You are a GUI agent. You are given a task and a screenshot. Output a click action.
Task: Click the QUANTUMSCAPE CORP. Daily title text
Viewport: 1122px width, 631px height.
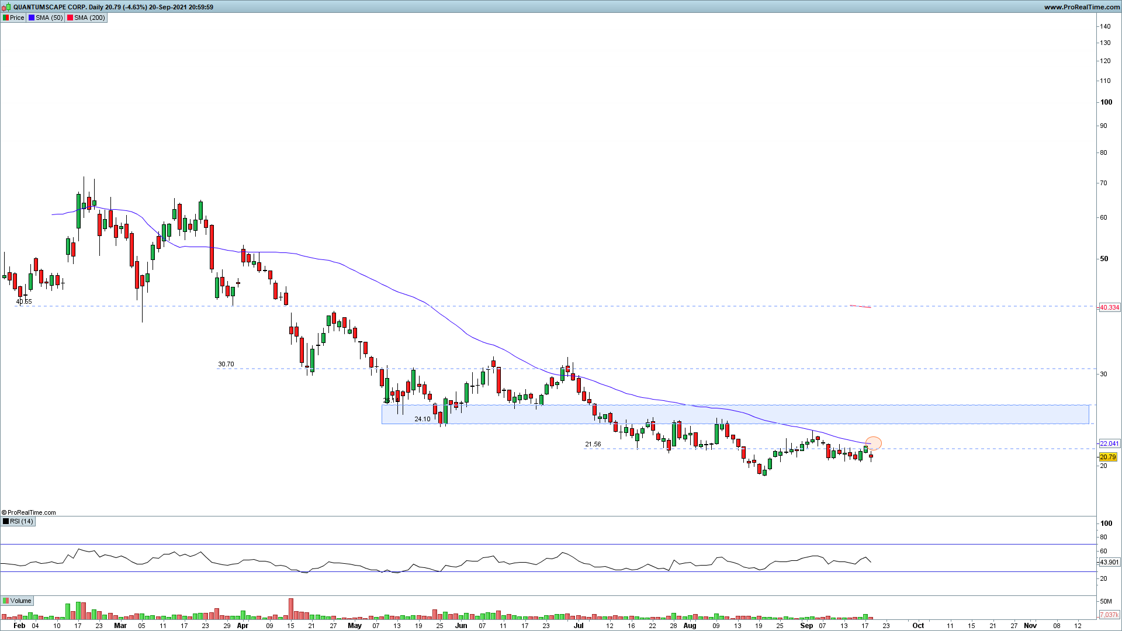(x=58, y=7)
